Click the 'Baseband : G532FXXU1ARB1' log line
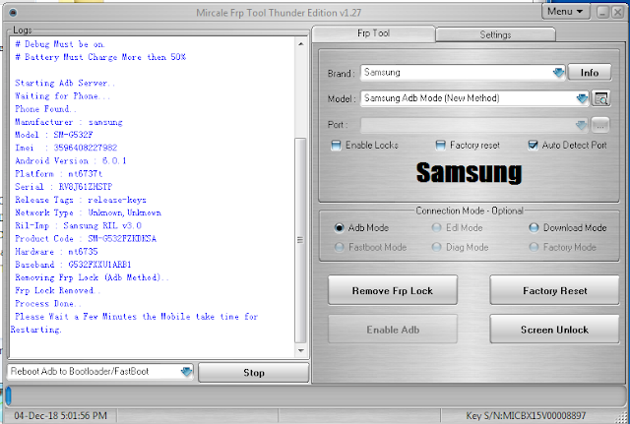Screen dimensions: 630x424 pyautogui.click(x=73, y=265)
